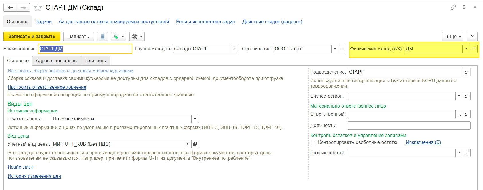Open Исключения (0) link
The image size is (483, 190).
423,142
